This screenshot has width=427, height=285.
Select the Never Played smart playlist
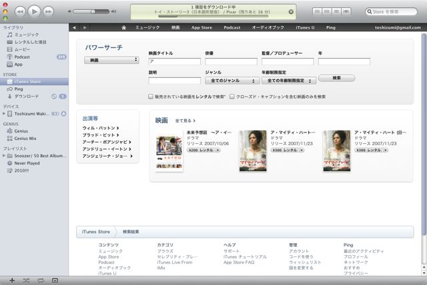pos(34,163)
